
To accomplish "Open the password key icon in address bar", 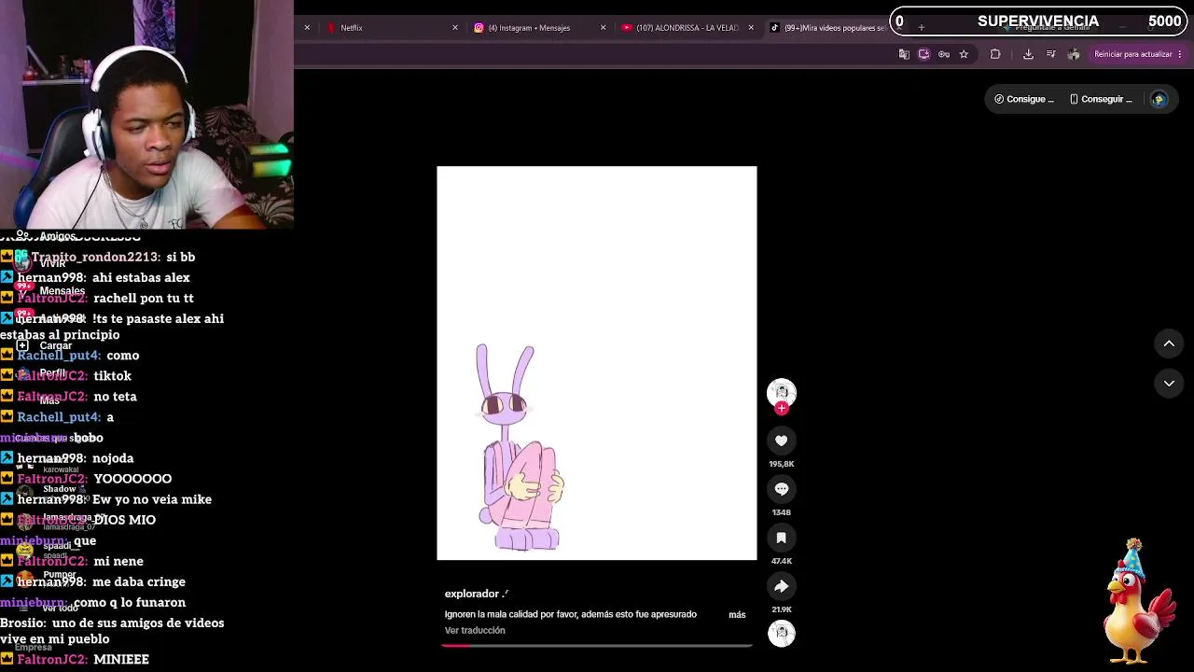I will [944, 54].
